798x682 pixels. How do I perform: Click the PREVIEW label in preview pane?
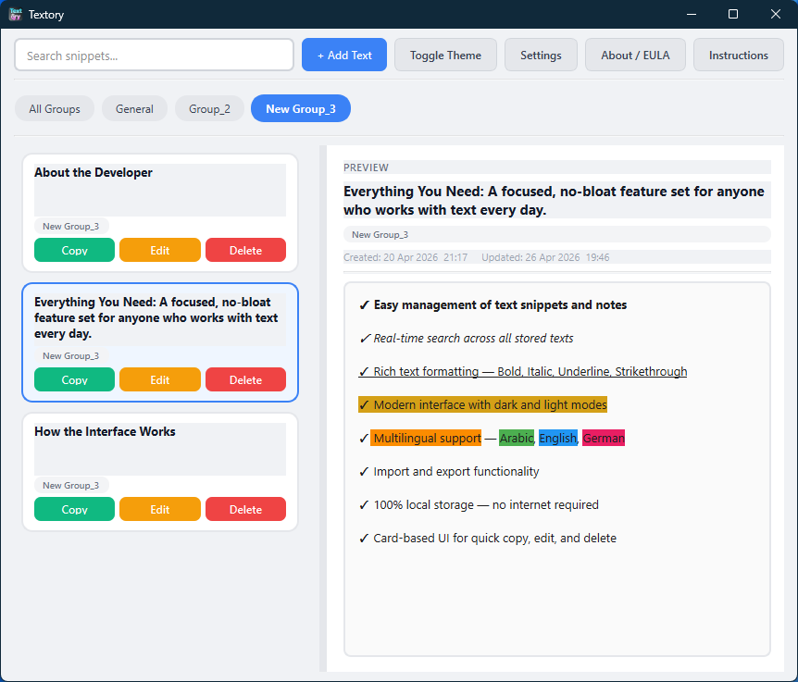tap(366, 167)
